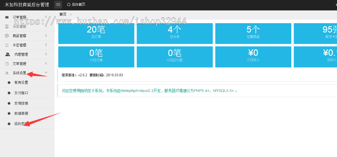Click the bullet icon beside 数据清理
The width and height of the screenshot is (337, 157).
9,114
